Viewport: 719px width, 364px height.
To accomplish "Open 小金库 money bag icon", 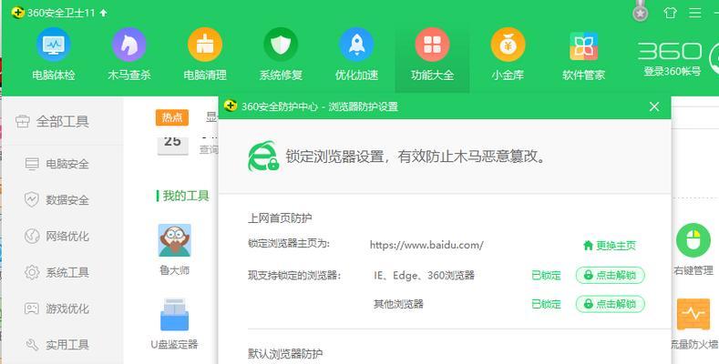I will click(508, 54).
